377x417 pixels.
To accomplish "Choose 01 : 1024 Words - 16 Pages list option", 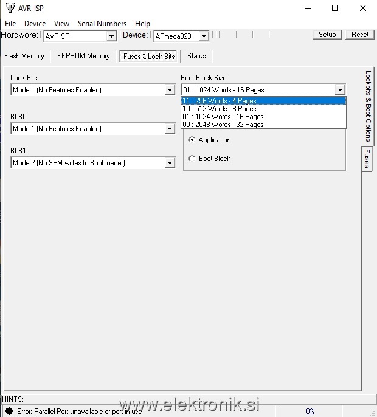I will pos(263,117).
